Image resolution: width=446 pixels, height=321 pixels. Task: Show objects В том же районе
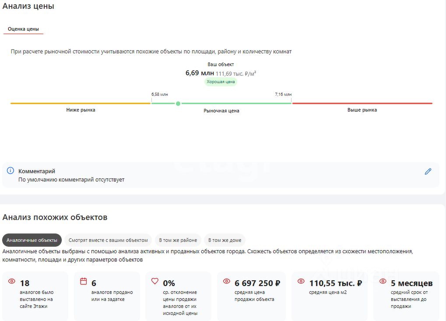tap(178, 240)
